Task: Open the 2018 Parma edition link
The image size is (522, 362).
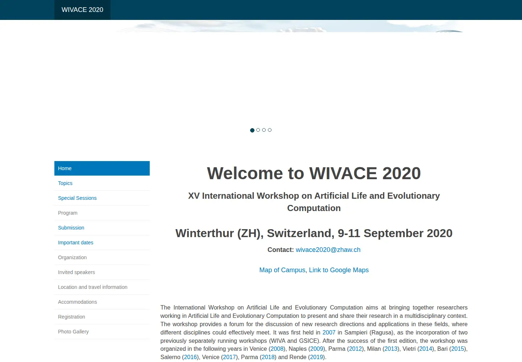Action: pos(268,357)
